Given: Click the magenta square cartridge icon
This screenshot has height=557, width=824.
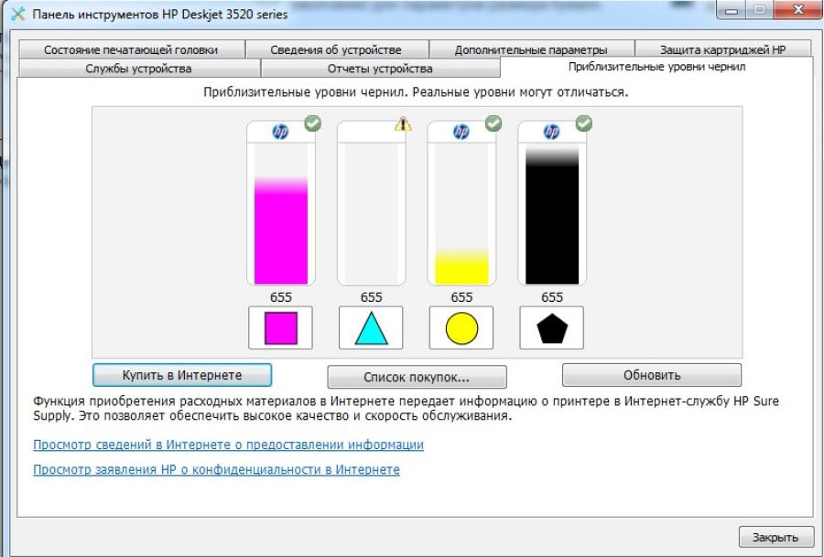Looking at the screenshot, I should 281,328.
